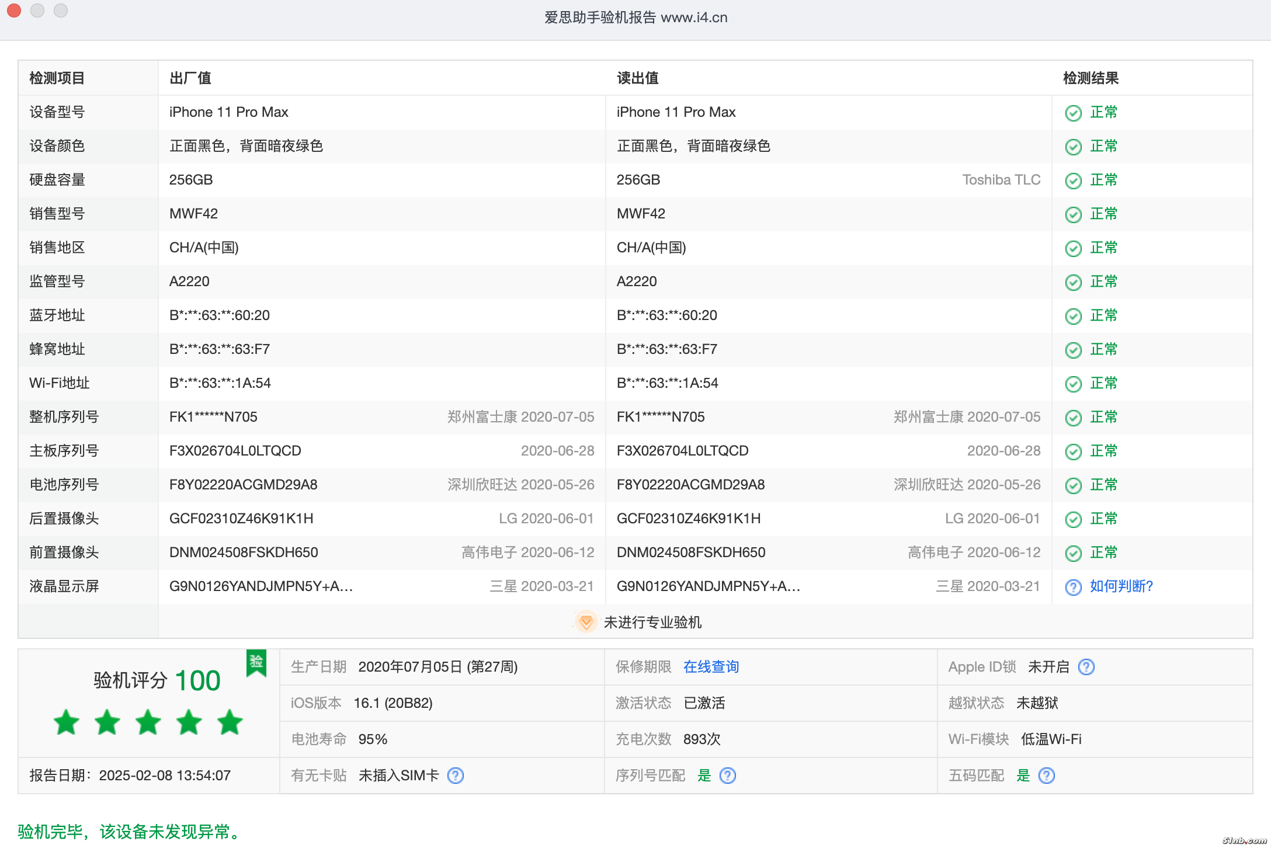Click the 主板序列号 factory value F3X026704L0LTQCD
The width and height of the screenshot is (1271, 848).
pos(235,451)
